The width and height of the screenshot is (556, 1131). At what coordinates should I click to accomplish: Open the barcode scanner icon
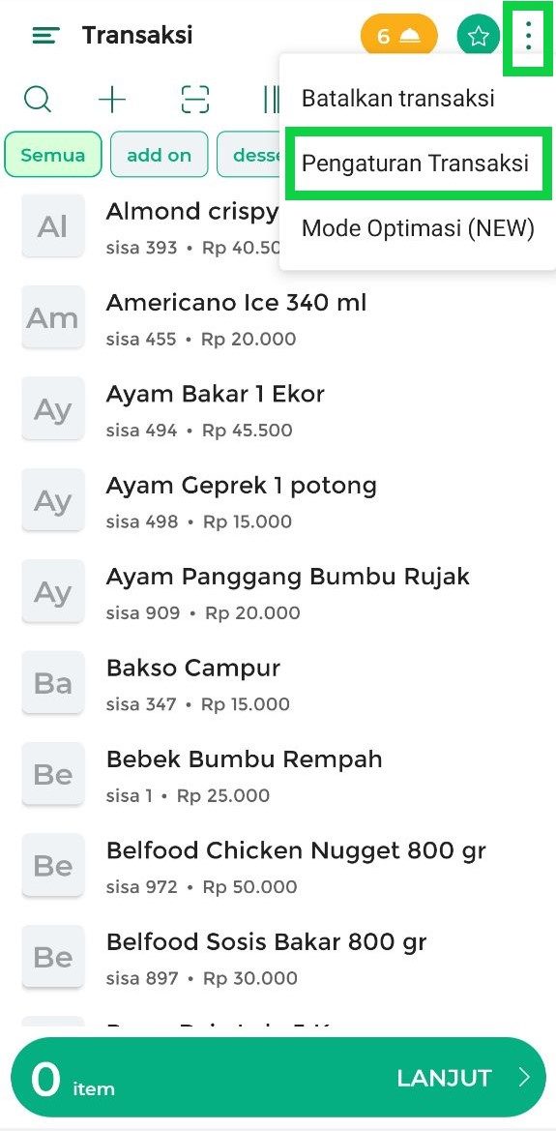194,100
